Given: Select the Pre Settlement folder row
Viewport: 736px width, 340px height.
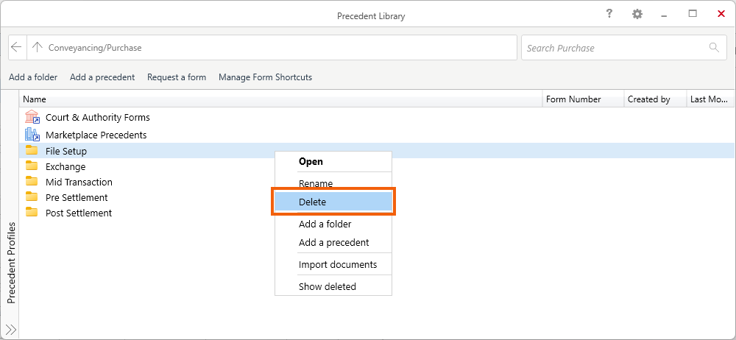Looking at the screenshot, I should pos(77,197).
